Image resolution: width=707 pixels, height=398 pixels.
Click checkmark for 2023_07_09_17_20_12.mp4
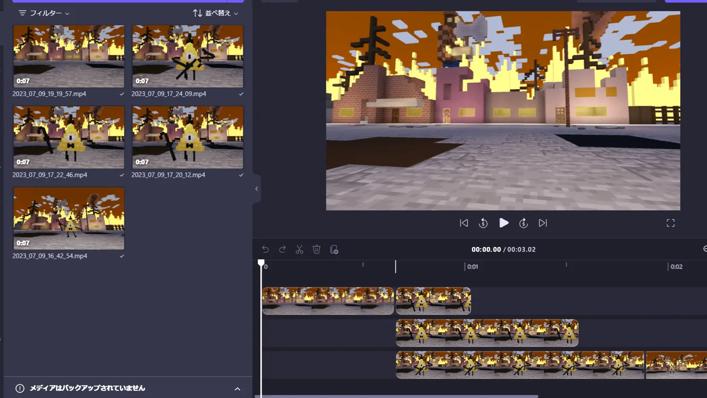click(241, 175)
